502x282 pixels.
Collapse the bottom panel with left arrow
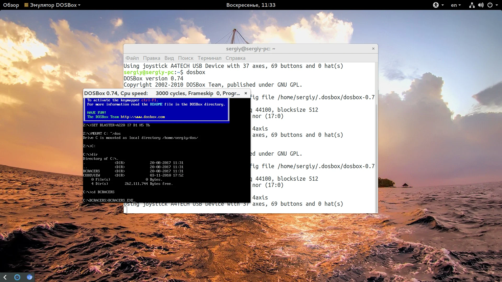(5, 277)
